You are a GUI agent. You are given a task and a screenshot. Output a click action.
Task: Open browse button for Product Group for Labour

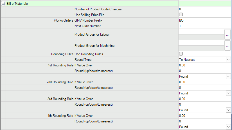[x=227, y=34]
